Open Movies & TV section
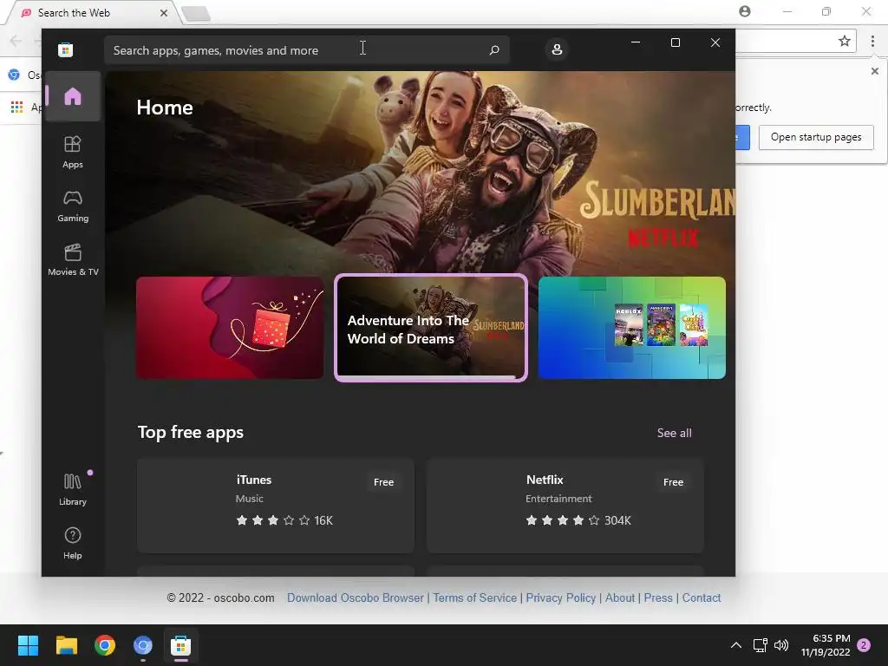 tap(73, 260)
